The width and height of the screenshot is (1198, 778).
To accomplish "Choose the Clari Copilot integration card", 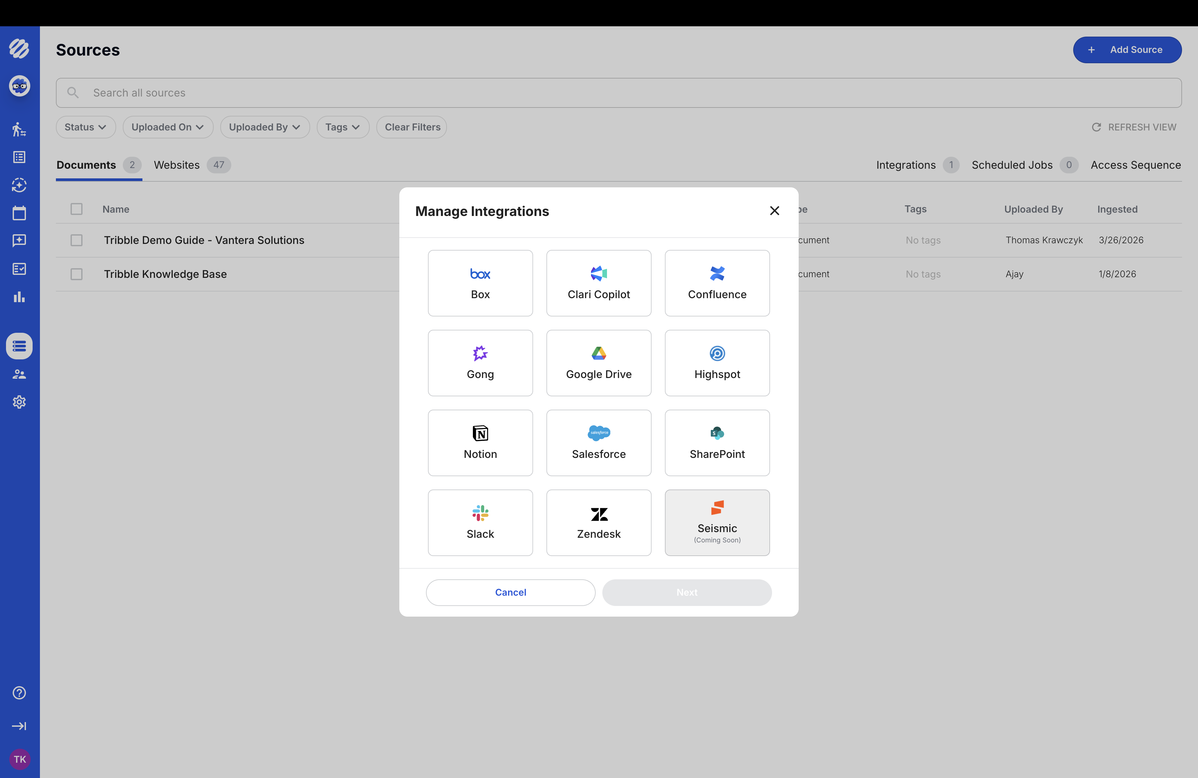I will pos(598,283).
